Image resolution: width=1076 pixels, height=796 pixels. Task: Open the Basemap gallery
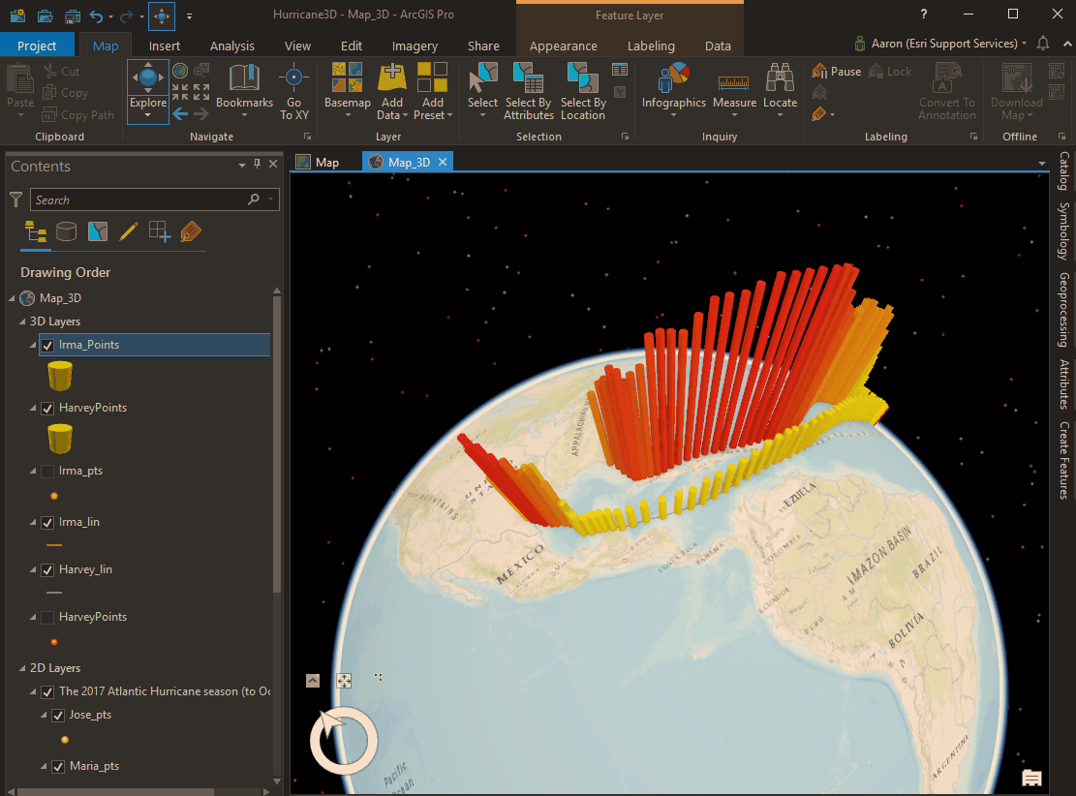tap(348, 90)
